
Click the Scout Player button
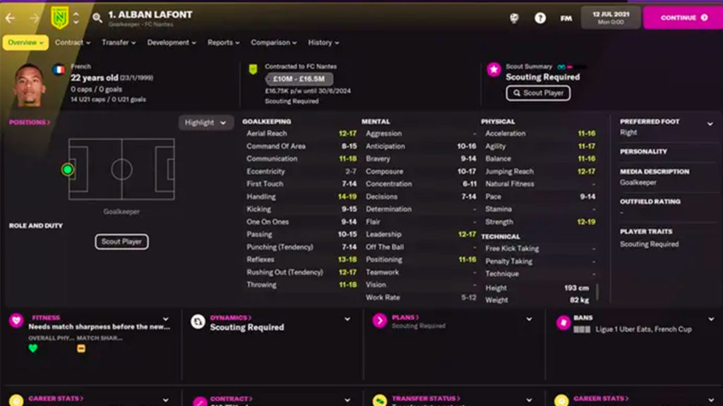point(538,93)
